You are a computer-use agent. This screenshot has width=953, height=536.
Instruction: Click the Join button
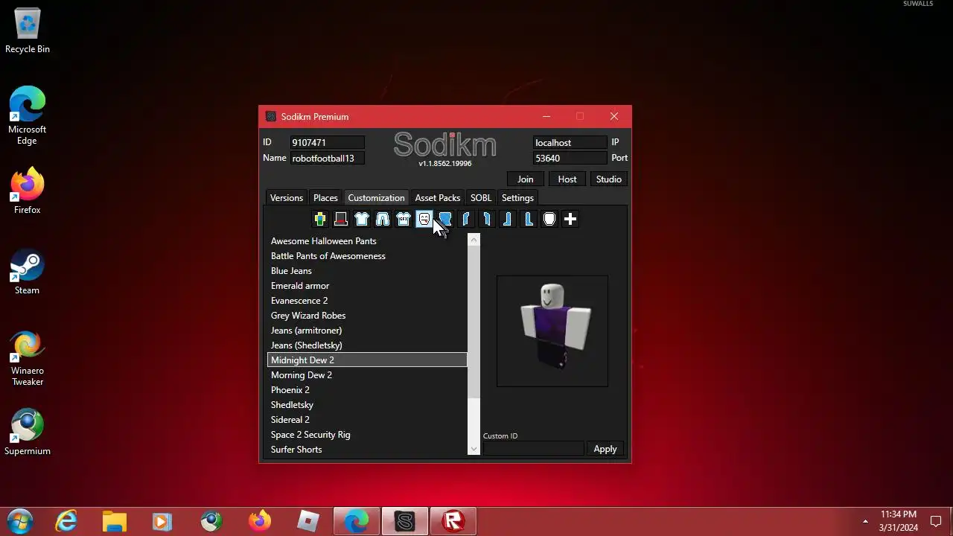click(526, 179)
